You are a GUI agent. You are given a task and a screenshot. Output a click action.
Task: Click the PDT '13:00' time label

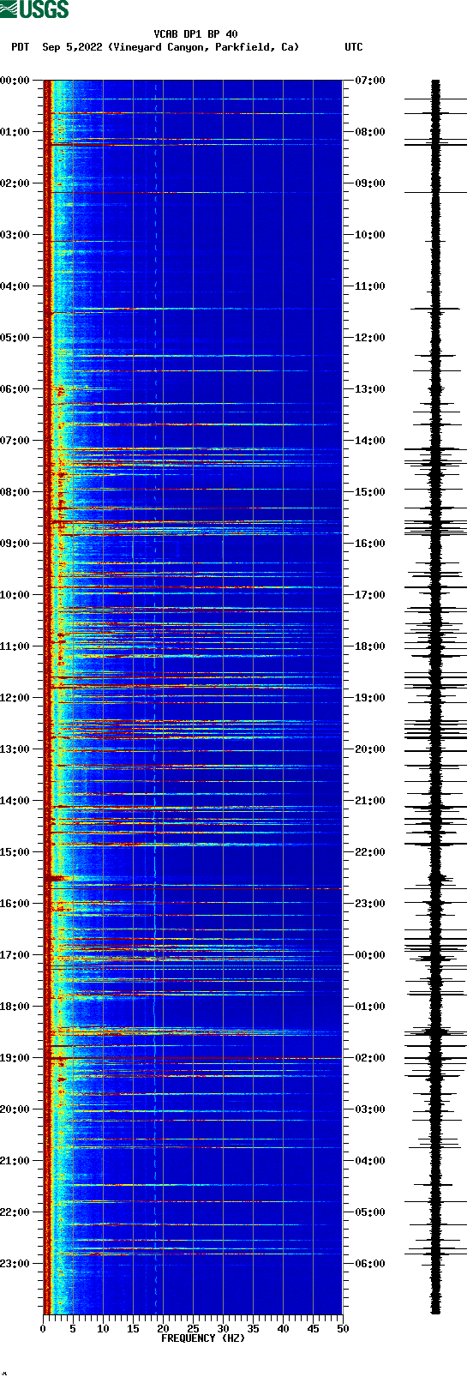coord(15,749)
